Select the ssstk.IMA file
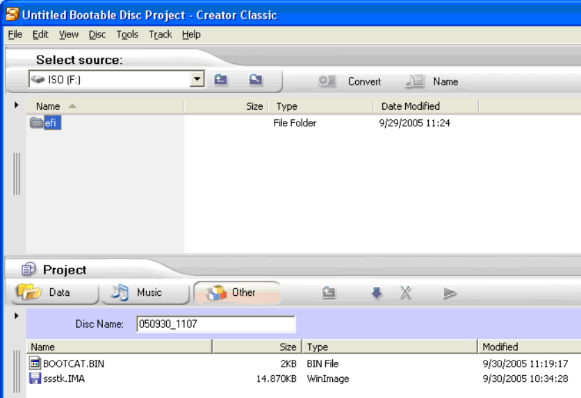581x398 pixels. 64,379
